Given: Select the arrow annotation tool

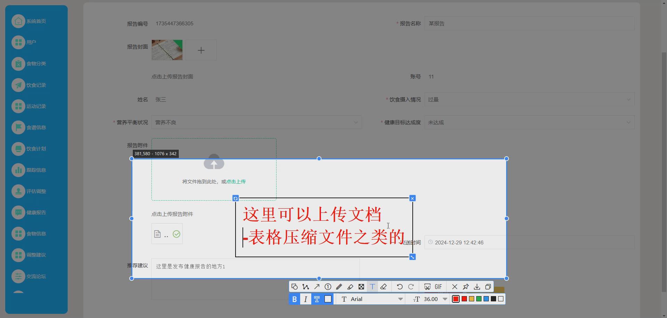Looking at the screenshot, I should point(316,287).
